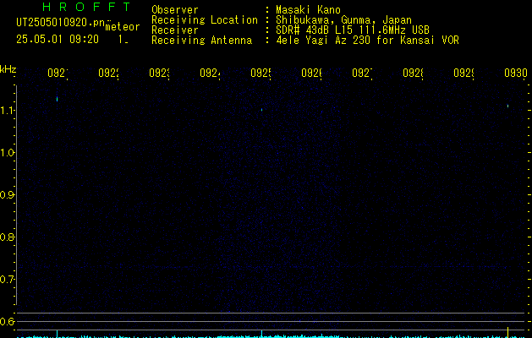Image resolution: width=532 pixels, height=338 pixels.
Task: Click the 0923 time marker
Action: (x=159, y=73)
